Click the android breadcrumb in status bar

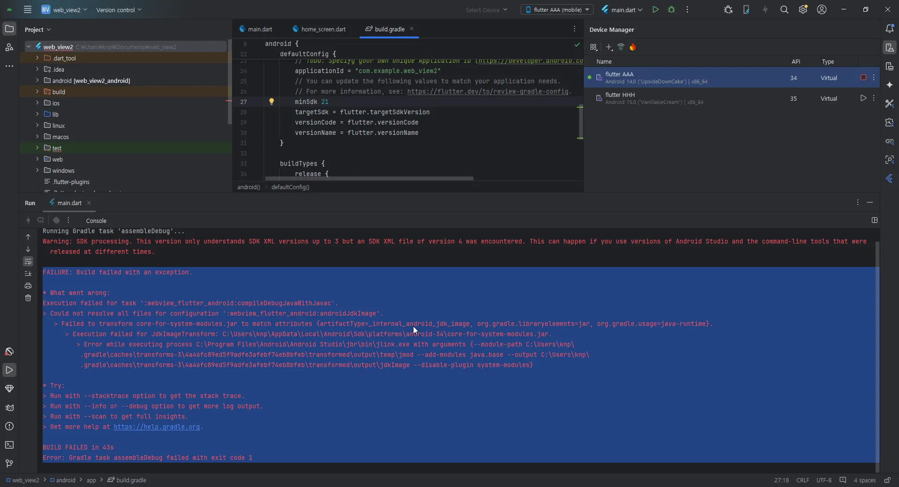(x=63, y=480)
